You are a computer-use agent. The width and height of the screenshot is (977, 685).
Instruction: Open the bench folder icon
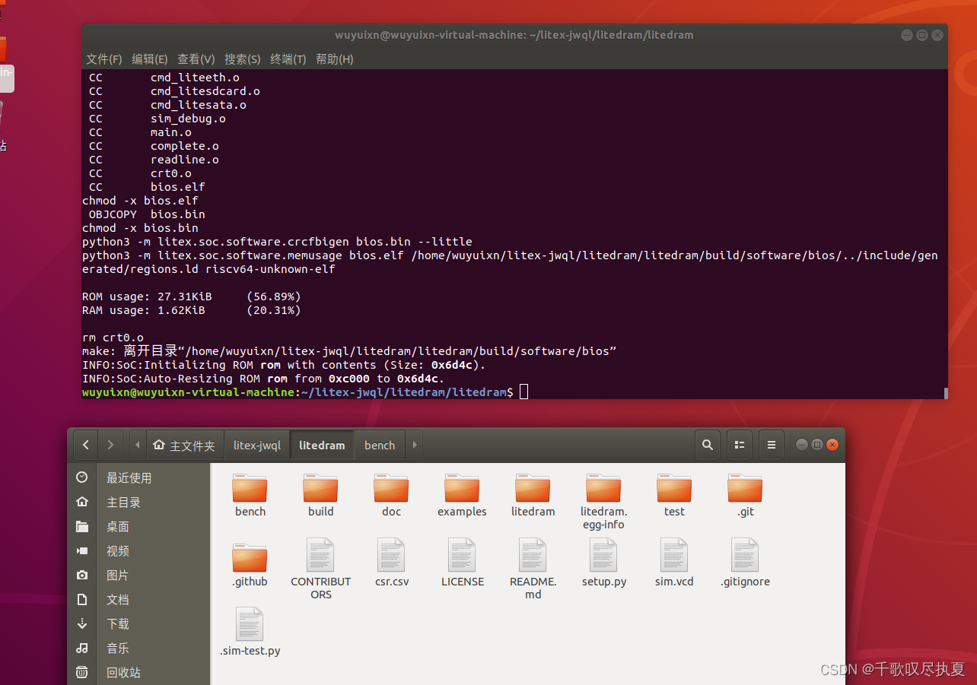pyautogui.click(x=250, y=487)
